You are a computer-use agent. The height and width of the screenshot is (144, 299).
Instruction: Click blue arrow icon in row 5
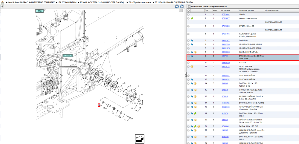192,41
